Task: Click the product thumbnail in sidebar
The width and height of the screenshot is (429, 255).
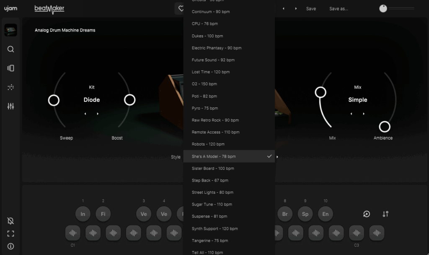Action: [11, 30]
